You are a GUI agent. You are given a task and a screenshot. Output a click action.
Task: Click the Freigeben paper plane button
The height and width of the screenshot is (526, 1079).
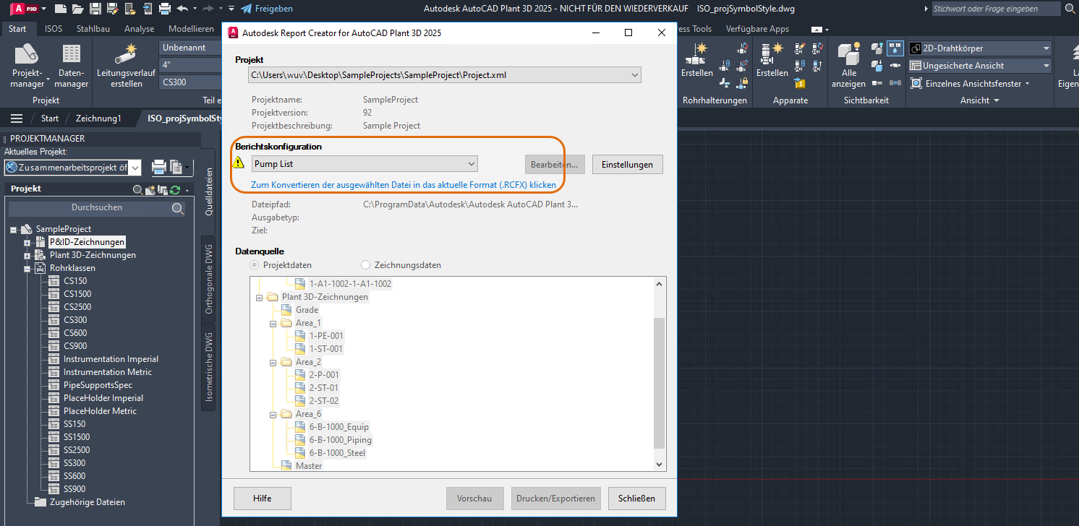coord(267,9)
